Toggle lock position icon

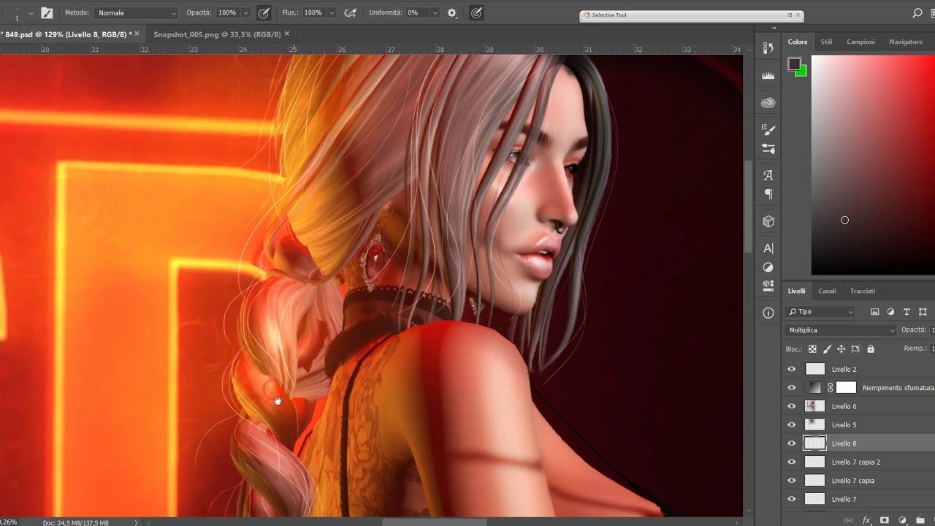(x=841, y=349)
